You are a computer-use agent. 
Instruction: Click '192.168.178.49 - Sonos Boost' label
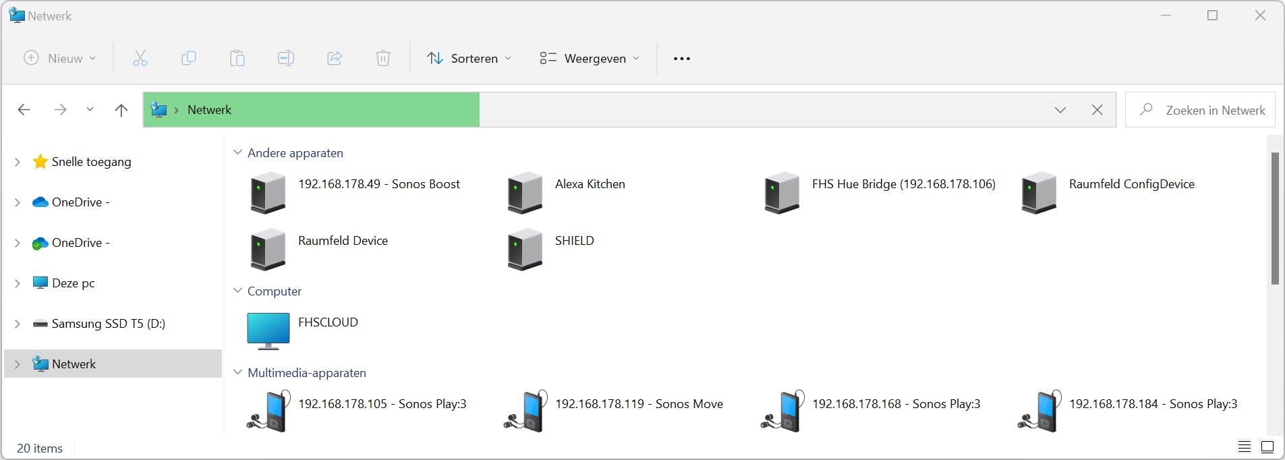tap(379, 184)
